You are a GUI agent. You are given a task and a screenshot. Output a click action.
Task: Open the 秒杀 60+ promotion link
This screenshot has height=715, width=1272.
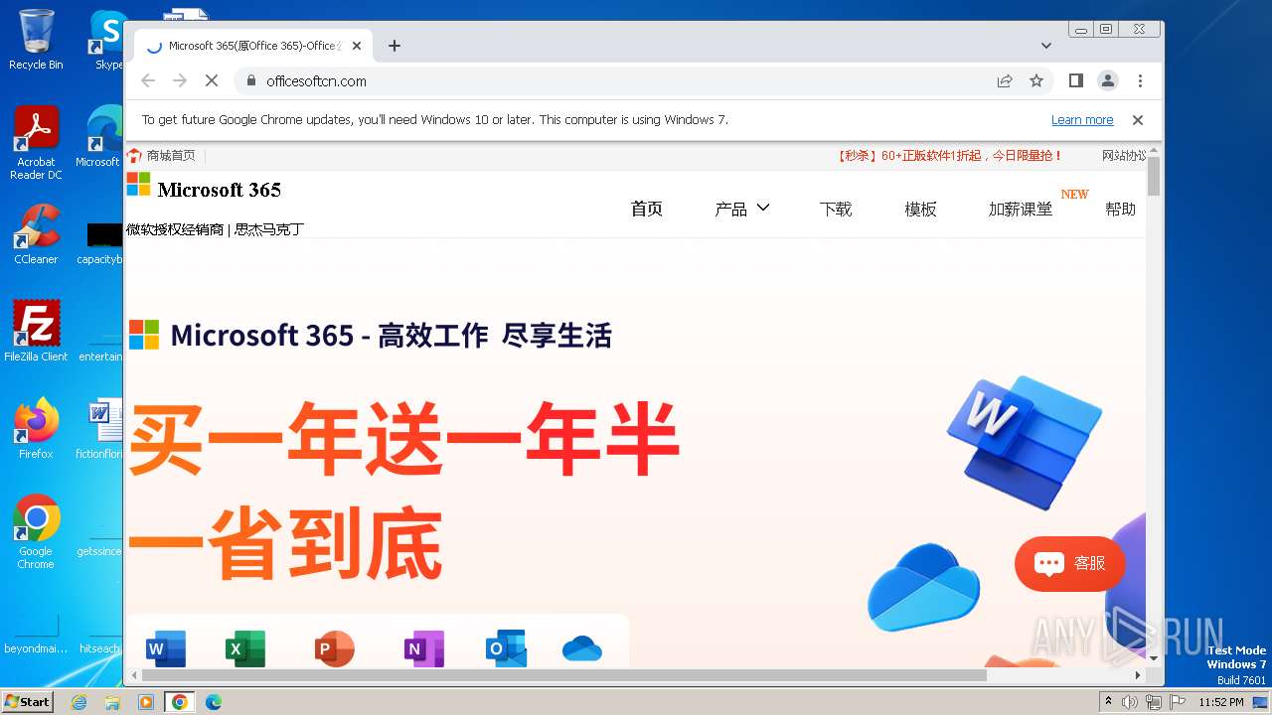click(950, 156)
